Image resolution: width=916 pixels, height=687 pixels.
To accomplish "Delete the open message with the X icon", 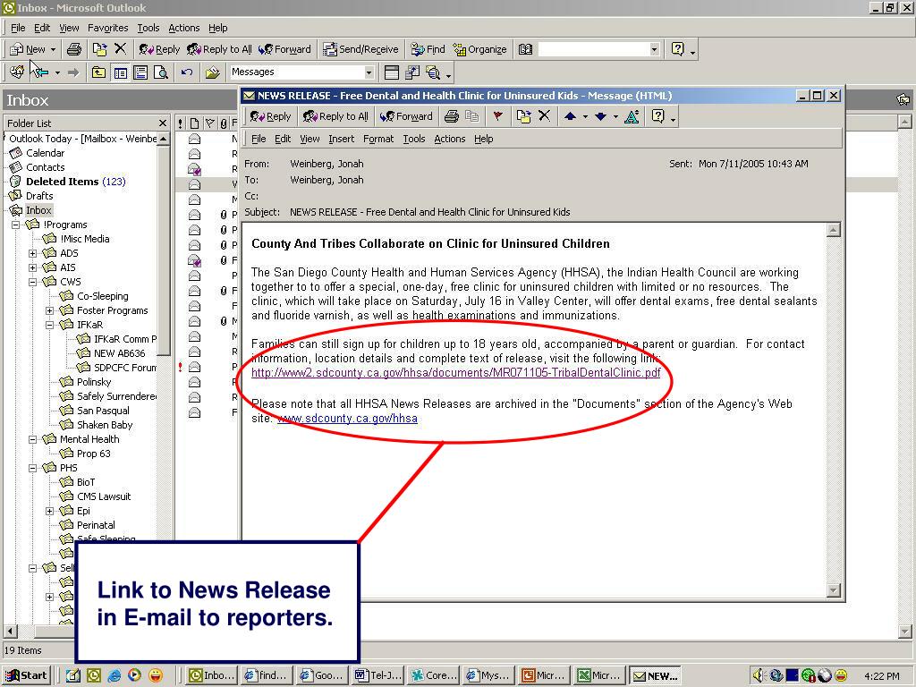I will (x=544, y=115).
